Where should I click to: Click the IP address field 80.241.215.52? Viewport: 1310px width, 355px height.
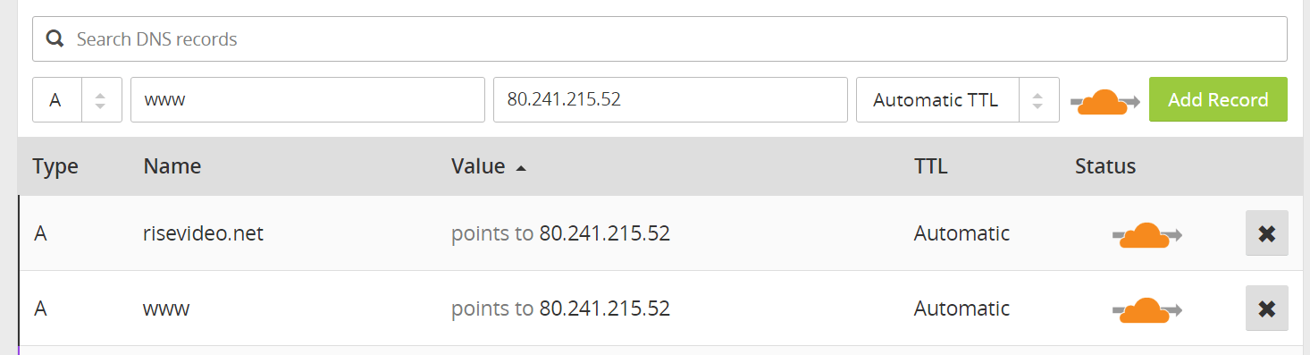[670, 99]
